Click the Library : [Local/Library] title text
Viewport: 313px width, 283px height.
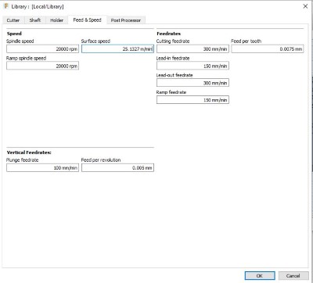[x=38, y=6]
